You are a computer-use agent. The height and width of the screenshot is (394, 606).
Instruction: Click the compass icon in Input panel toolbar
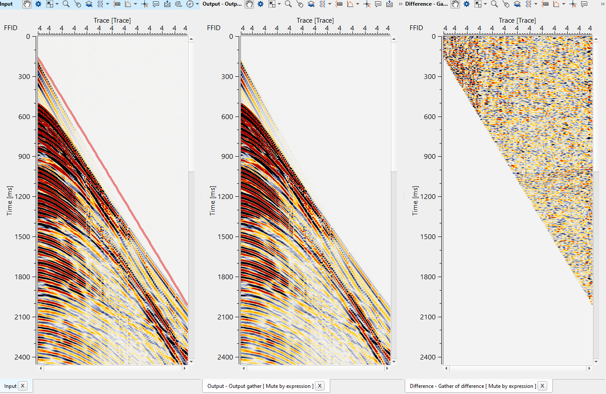coord(190,4)
